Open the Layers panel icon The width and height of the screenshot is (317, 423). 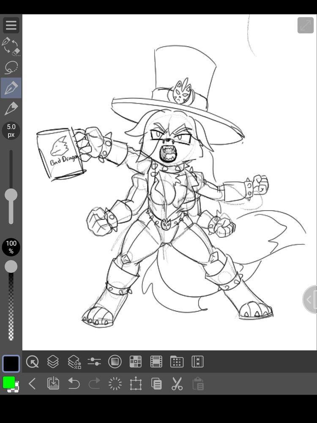[x=53, y=362]
